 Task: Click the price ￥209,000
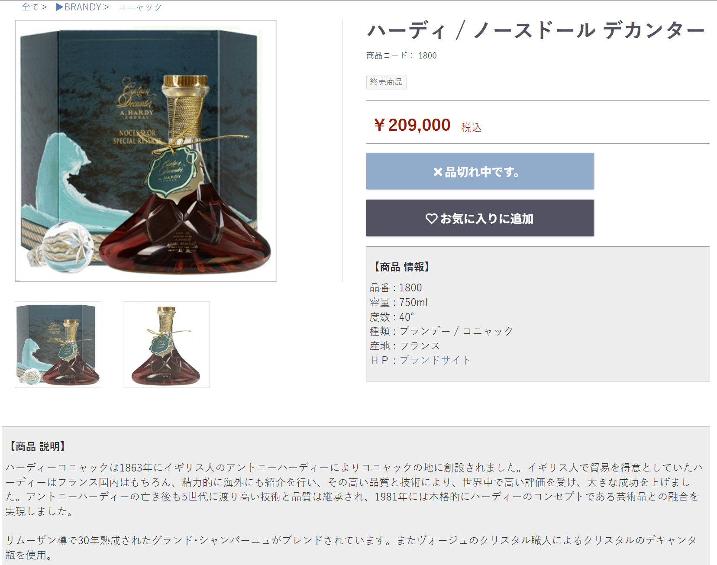(412, 125)
